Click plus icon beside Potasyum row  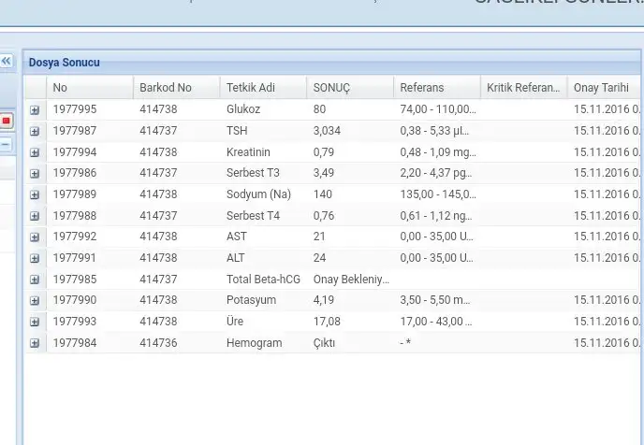pos(35,301)
